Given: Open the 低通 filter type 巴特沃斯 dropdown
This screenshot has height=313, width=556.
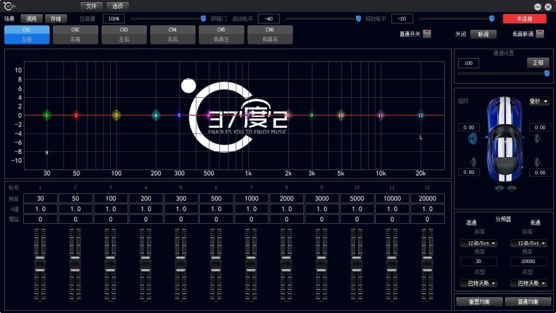Looking at the screenshot, I should 528,283.
